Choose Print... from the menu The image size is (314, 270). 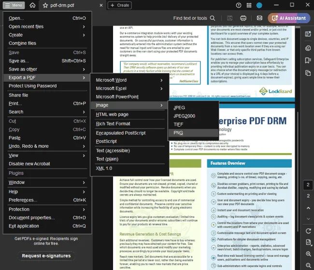47,103
